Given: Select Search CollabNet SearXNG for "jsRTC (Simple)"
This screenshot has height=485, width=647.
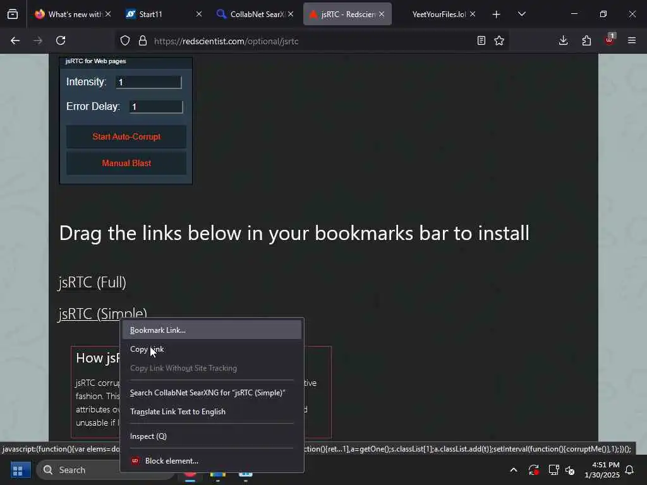Looking at the screenshot, I should [212, 393].
